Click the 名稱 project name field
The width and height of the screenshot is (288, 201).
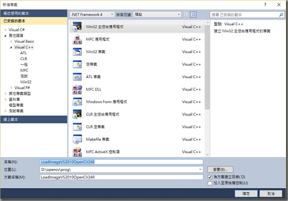point(121,162)
